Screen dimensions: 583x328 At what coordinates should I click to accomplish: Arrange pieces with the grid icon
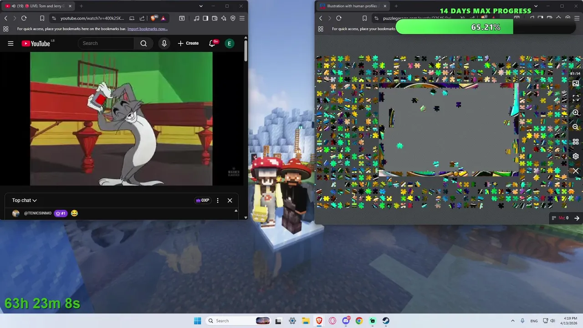tap(576, 142)
